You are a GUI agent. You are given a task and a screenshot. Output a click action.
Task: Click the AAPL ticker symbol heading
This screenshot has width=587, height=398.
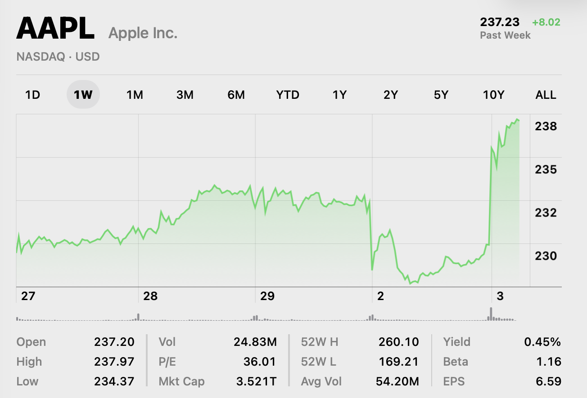click(x=55, y=28)
